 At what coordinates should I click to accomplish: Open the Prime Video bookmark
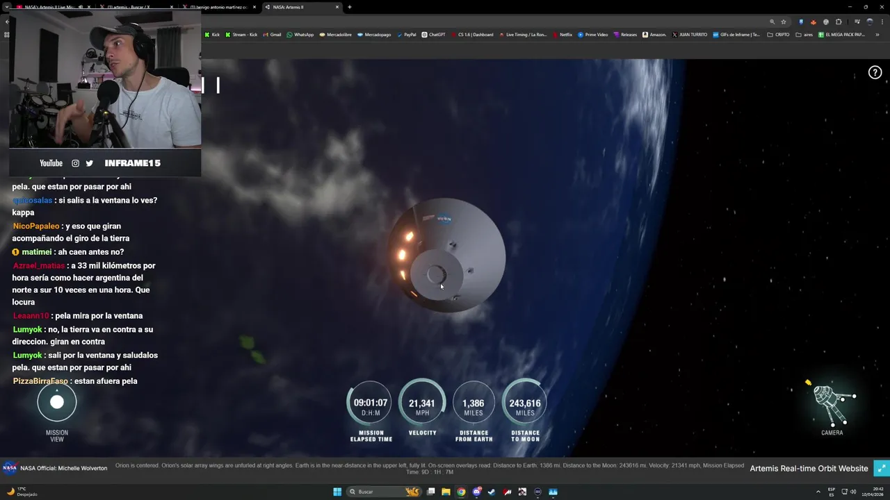tap(592, 34)
